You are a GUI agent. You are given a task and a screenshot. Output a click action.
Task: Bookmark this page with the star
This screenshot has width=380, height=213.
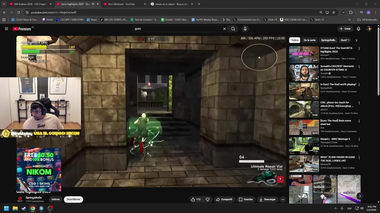(x=334, y=12)
